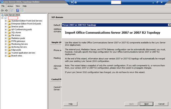Click the Edge pools folder icon
171x109 pixels.
click(9, 50)
